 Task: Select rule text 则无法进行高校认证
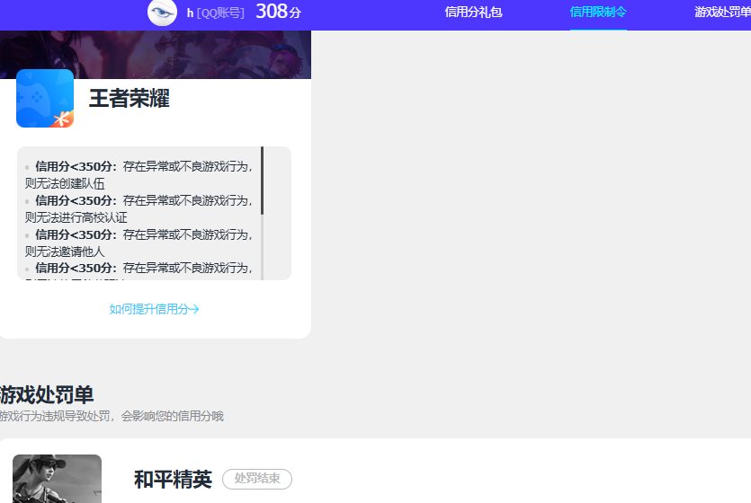click(x=76, y=217)
